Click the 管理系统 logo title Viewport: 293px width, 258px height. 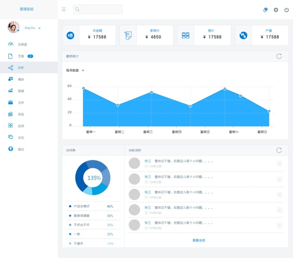tap(27, 9)
